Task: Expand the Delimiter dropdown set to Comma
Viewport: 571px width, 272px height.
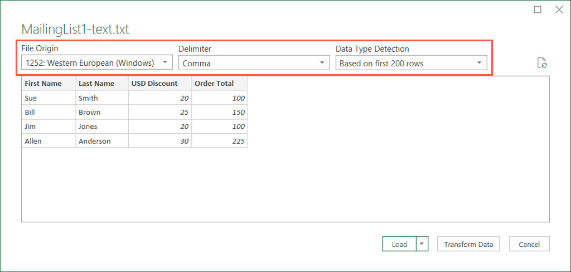Action: tap(254, 63)
